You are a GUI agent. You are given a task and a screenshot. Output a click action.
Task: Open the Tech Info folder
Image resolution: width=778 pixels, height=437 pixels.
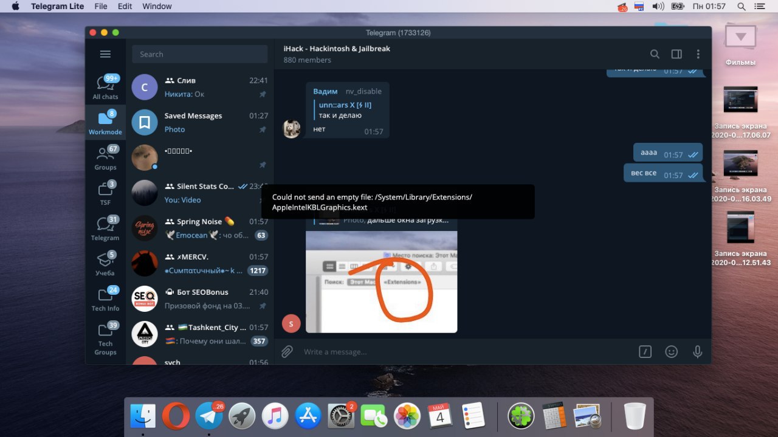coord(105,299)
